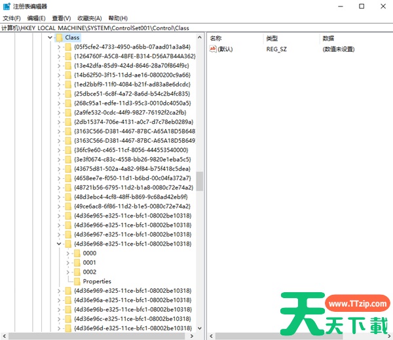Viewport: 393px width, 340px height.
Task: Click the 类型 column header
Action: click(x=272, y=39)
